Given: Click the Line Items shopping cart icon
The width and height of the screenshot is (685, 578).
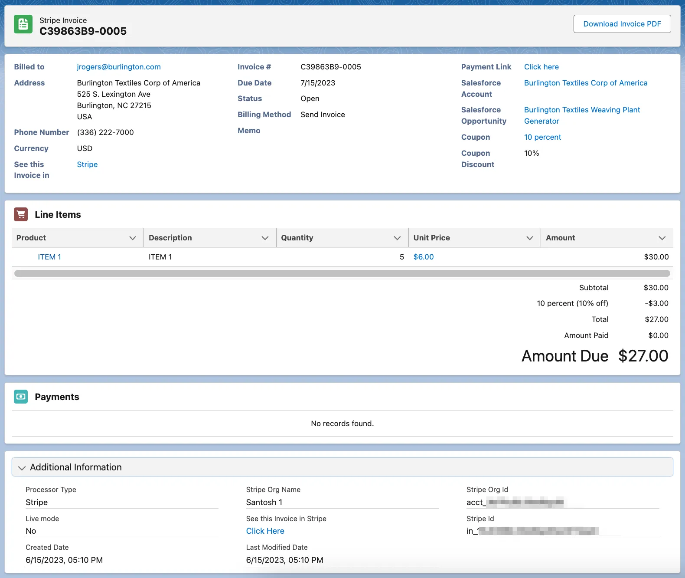Looking at the screenshot, I should click(21, 214).
